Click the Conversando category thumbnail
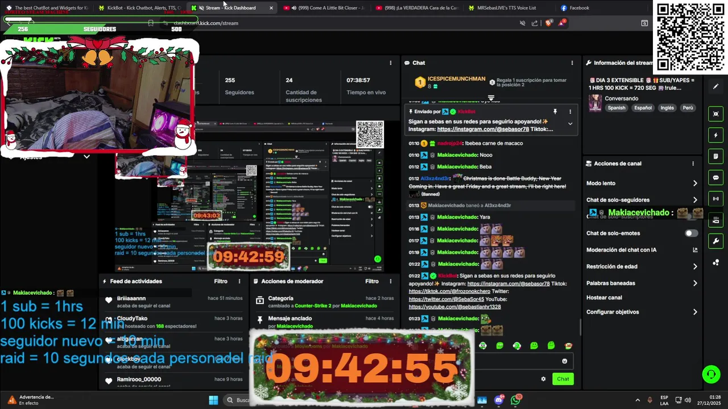Screen dimensions: 728x409 click(595, 103)
